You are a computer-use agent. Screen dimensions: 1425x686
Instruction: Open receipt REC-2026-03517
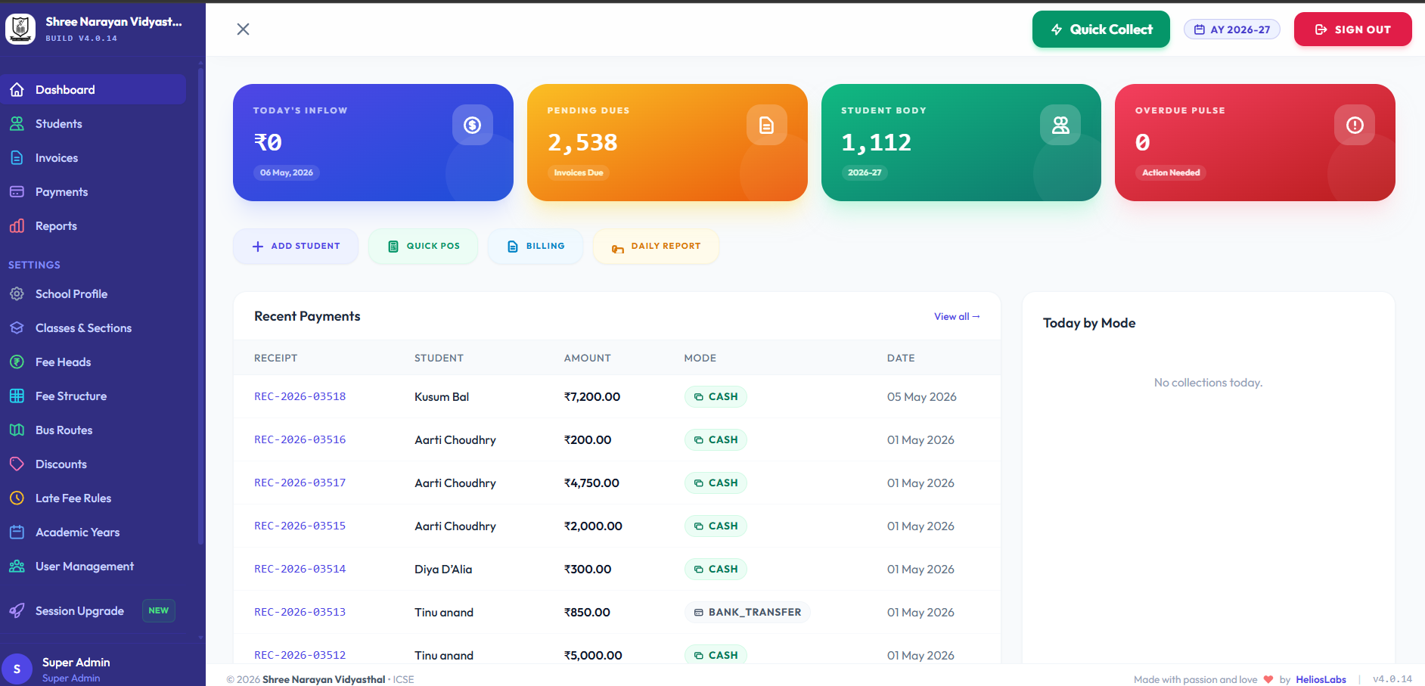[x=300, y=483]
